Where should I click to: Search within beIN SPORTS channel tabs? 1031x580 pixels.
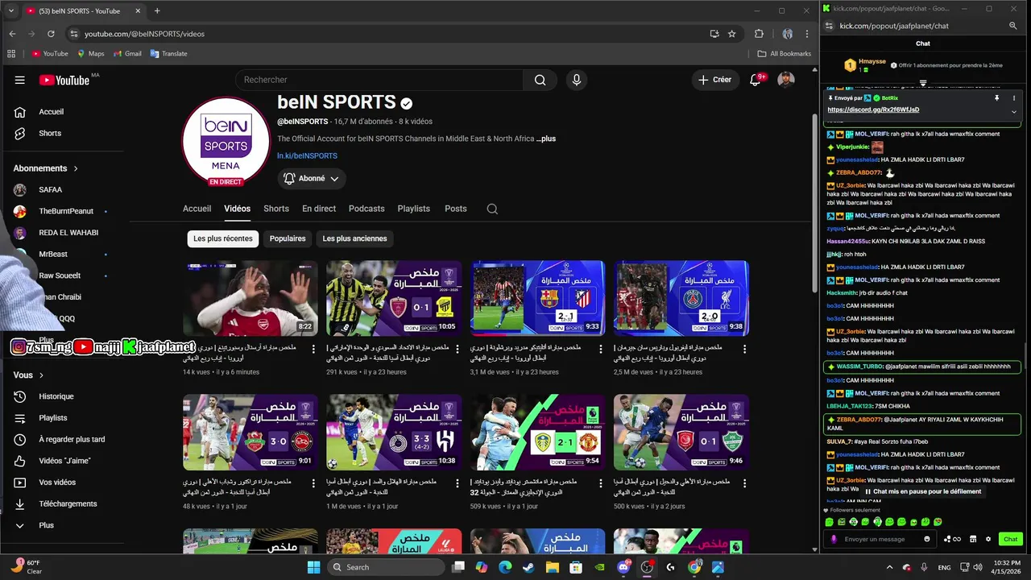coord(492,209)
